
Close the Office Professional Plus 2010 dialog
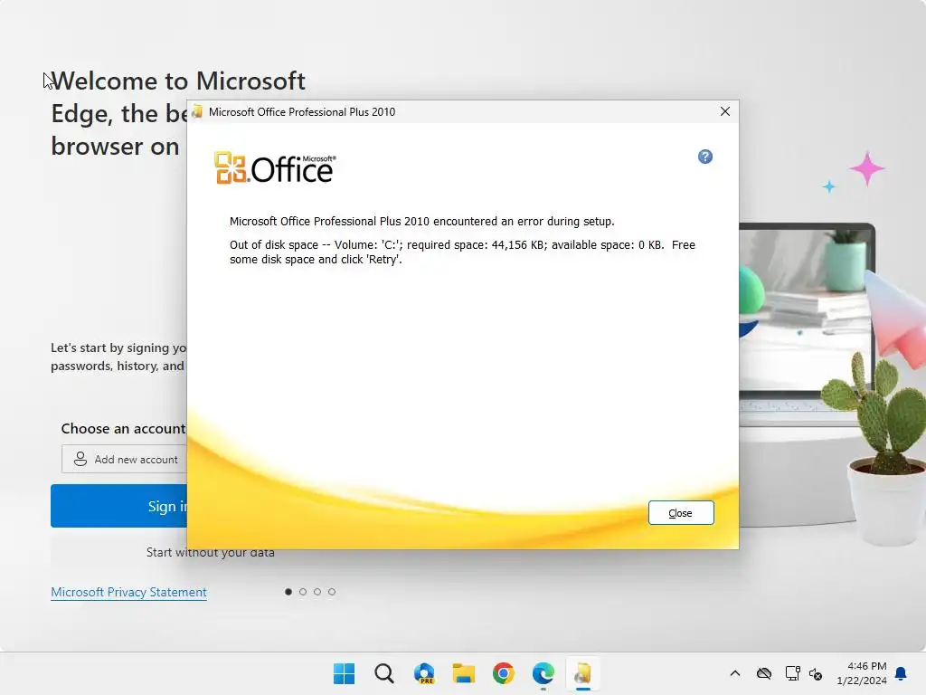pos(725,111)
